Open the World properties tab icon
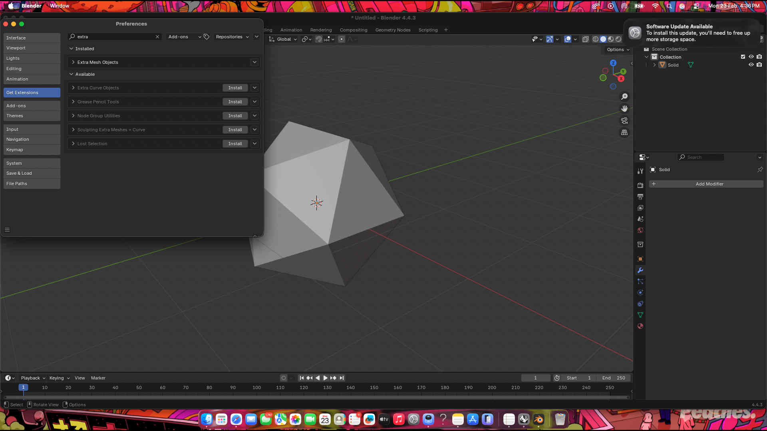767x431 pixels. [640, 230]
